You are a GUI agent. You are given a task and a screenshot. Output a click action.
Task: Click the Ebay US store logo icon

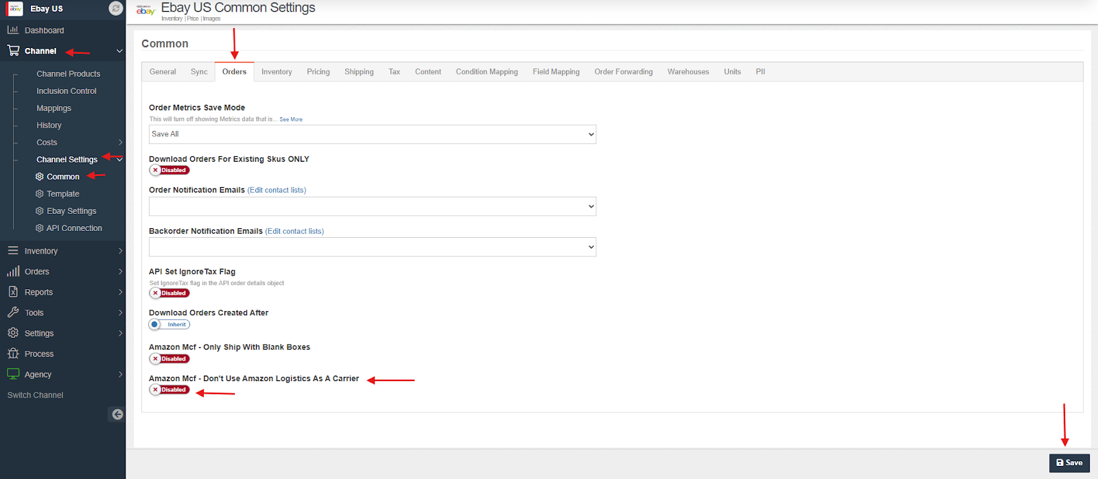pos(14,8)
